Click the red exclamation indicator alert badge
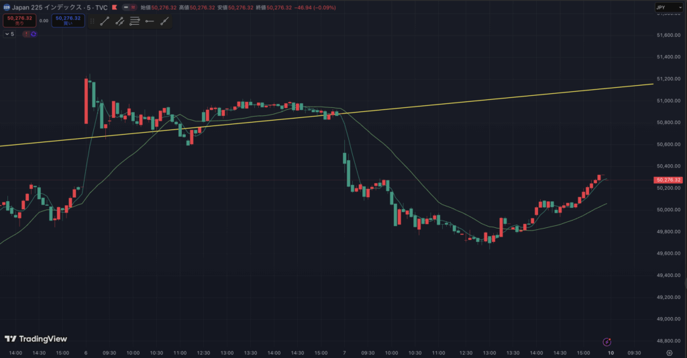The height and width of the screenshot is (358, 687). pos(26,34)
